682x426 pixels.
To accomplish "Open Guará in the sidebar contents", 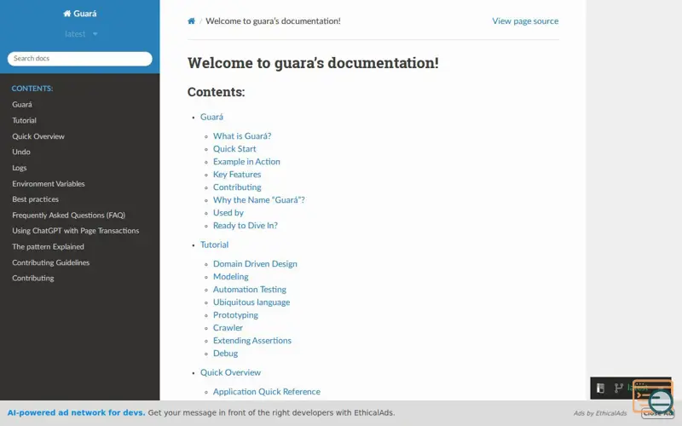I will tap(22, 104).
